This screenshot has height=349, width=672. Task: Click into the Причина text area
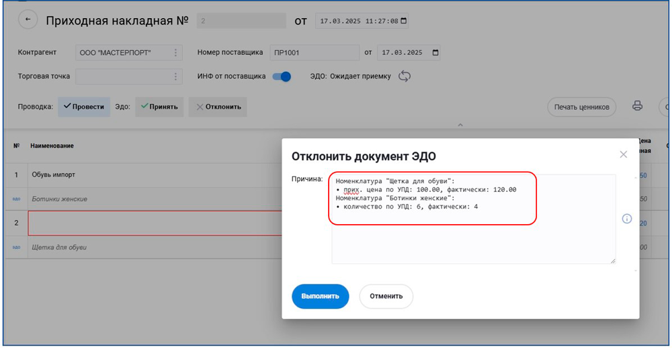[473, 242]
